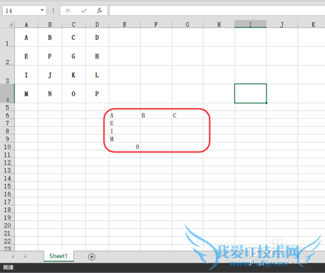The width and height of the screenshot is (325, 273).
Task: Select row 10 header
Action: (x=7, y=146)
